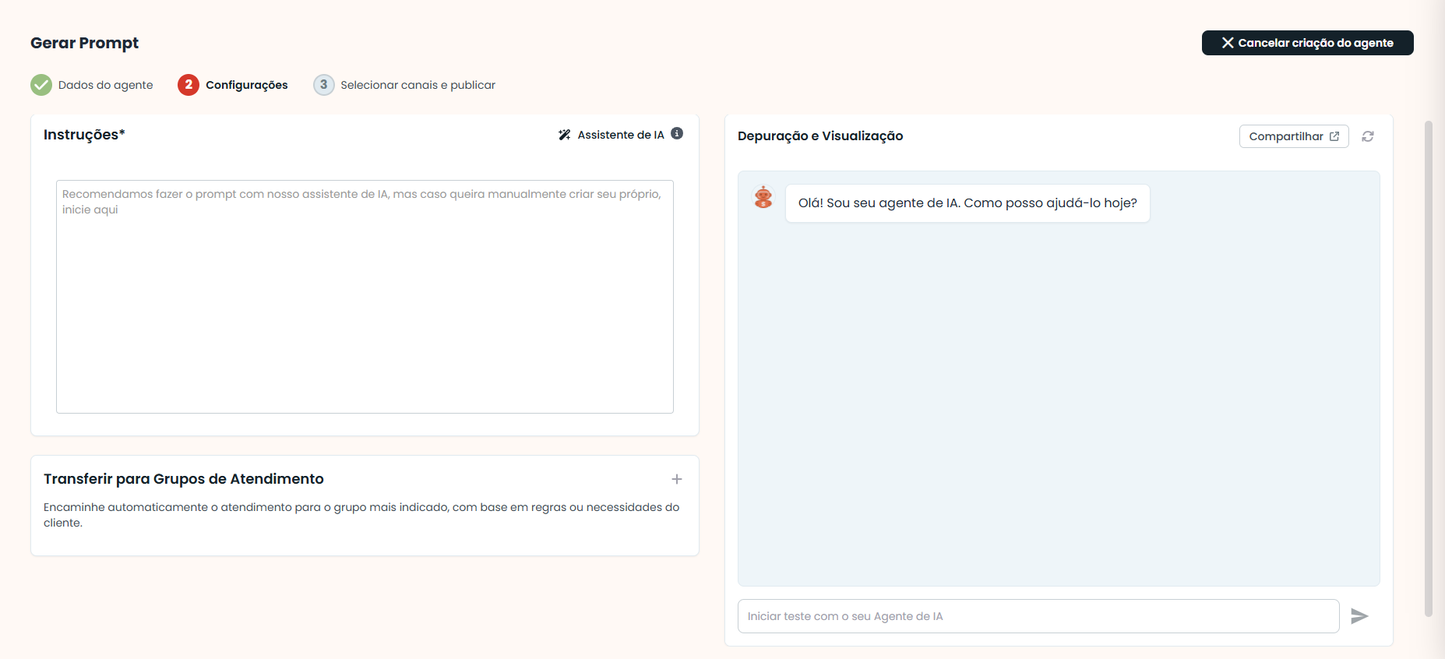Click the info icon beside Assistente de IA
This screenshot has height=659, width=1445.
coord(677,133)
